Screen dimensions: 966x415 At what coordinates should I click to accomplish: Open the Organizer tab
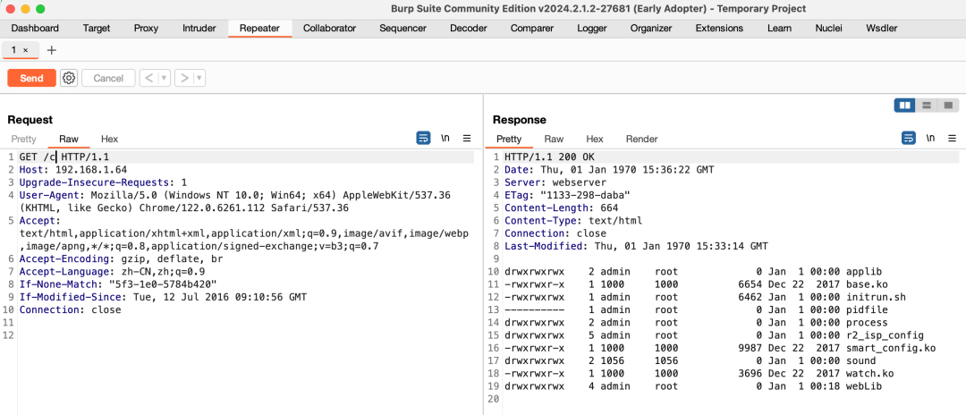[x=651, y=28]
